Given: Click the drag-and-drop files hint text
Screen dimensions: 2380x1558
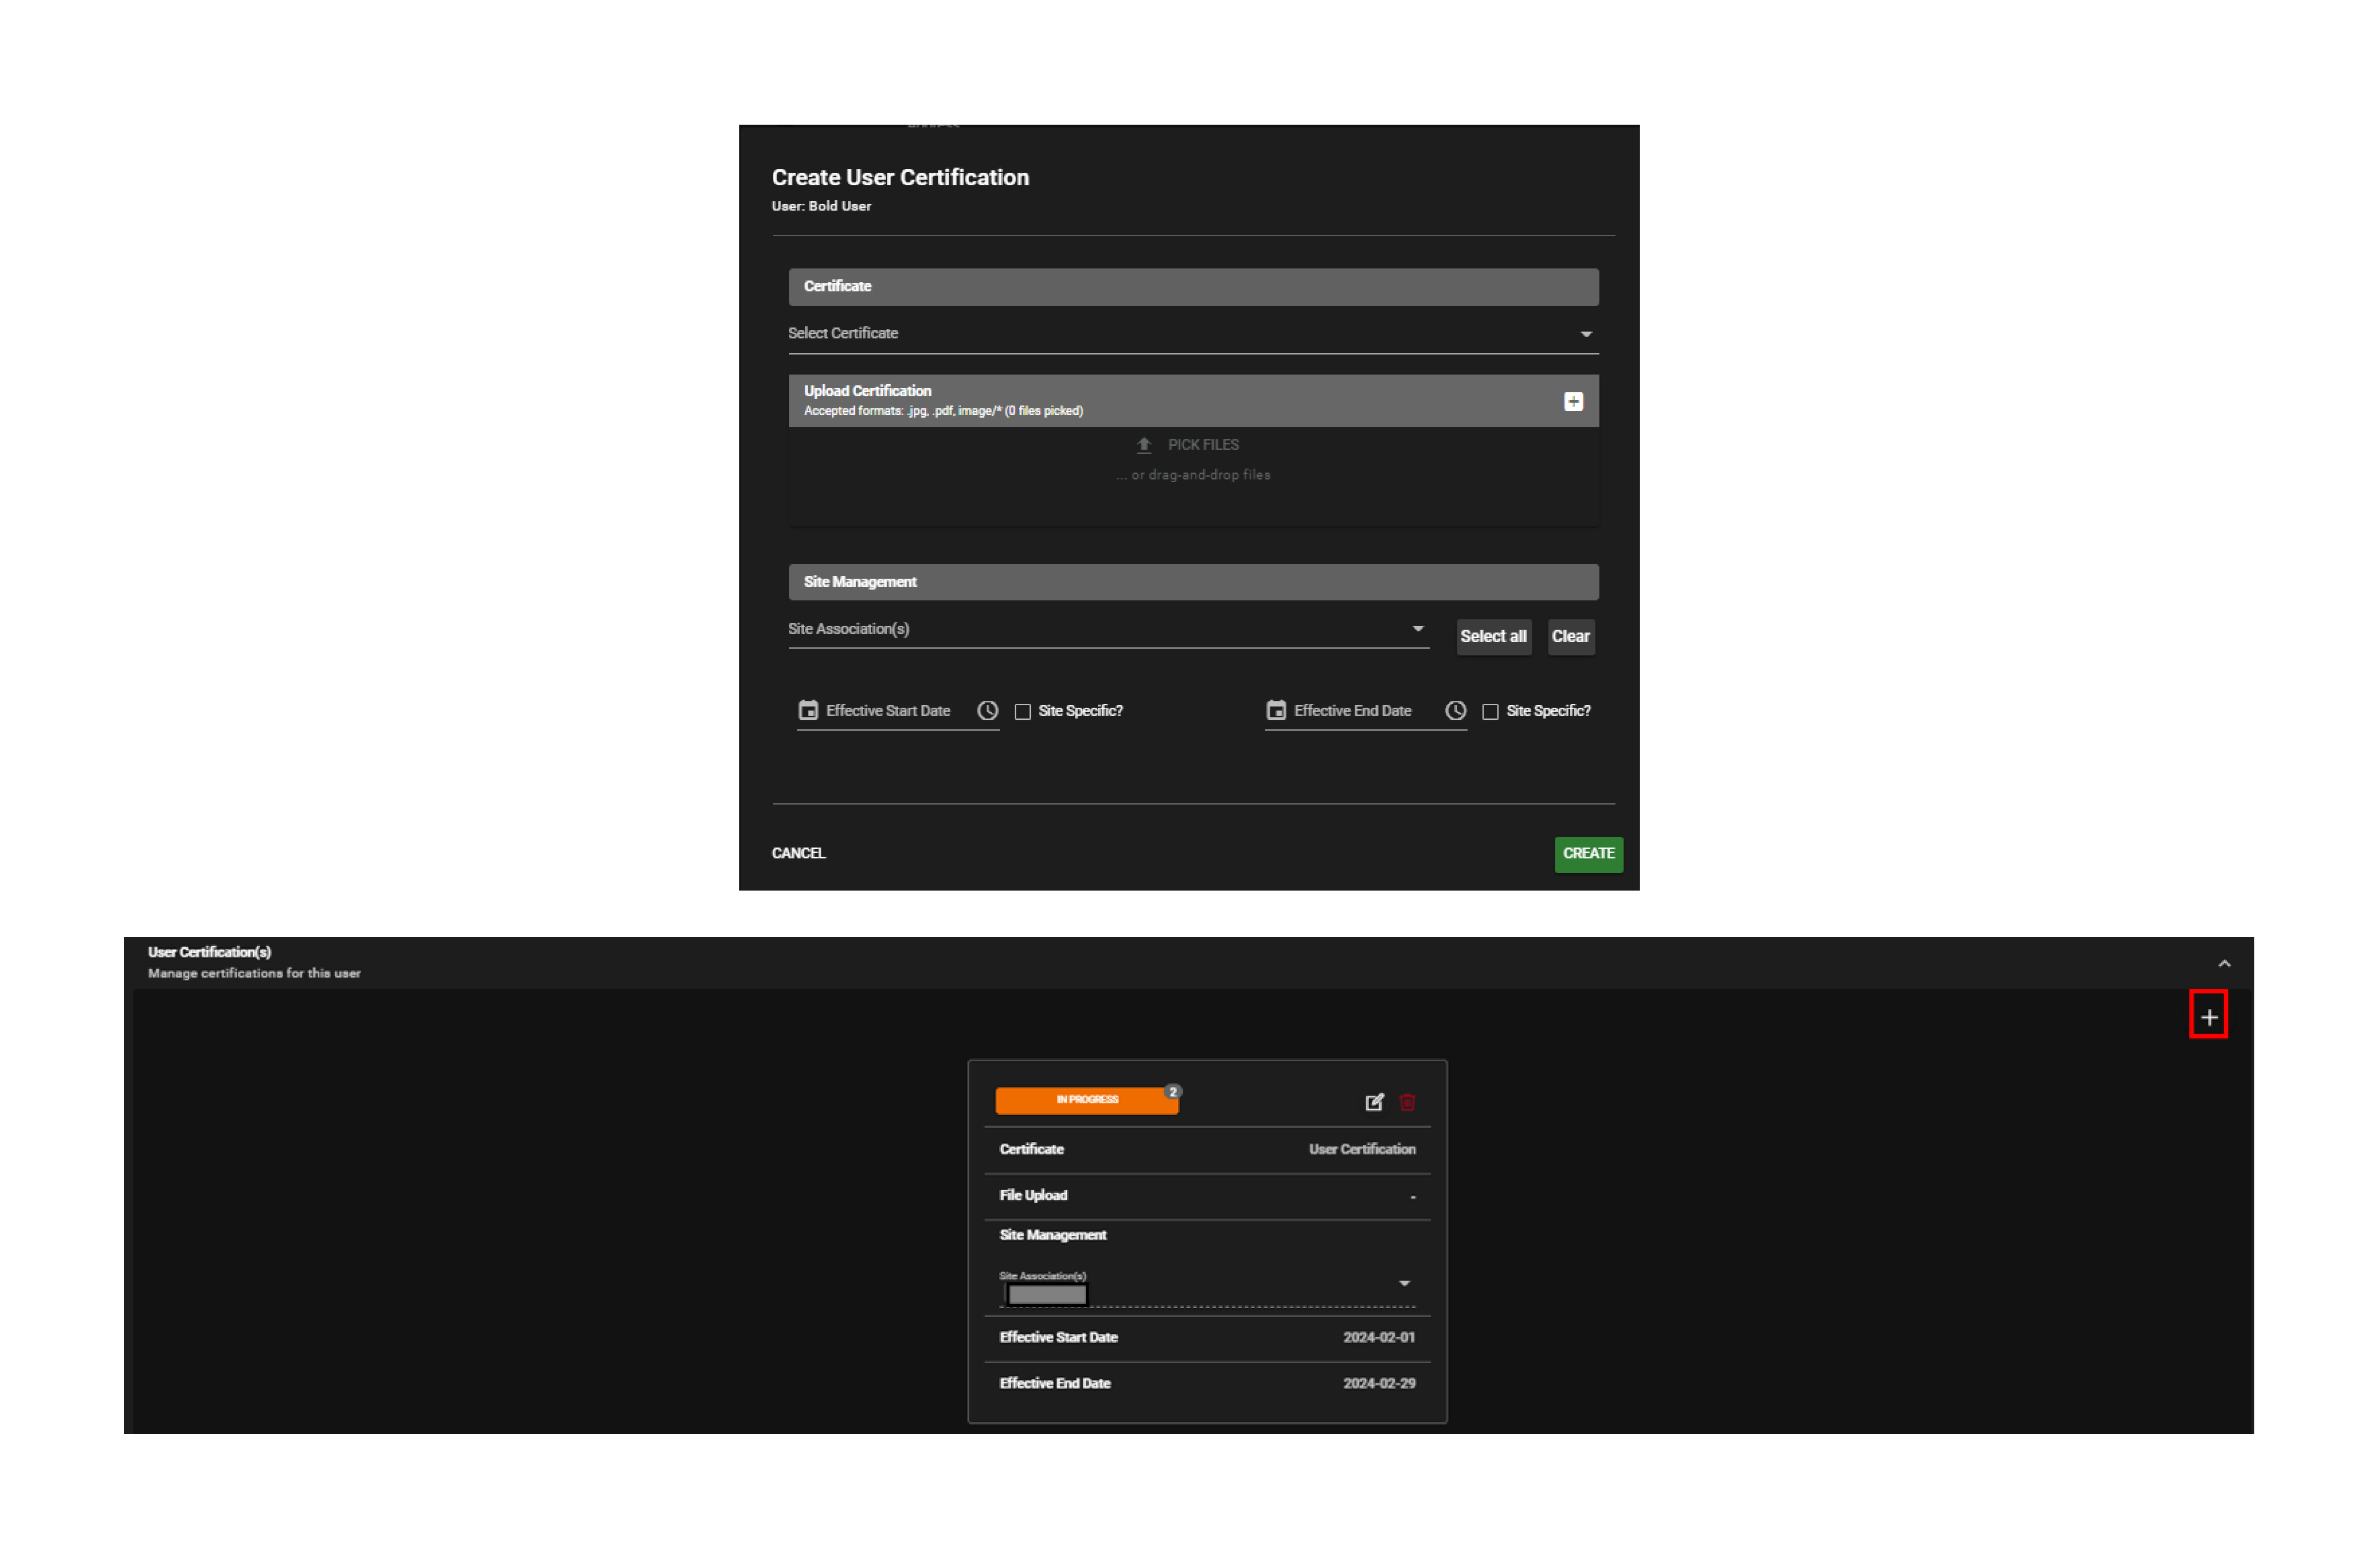Looking at the screenshot, I should (1193, 475).
